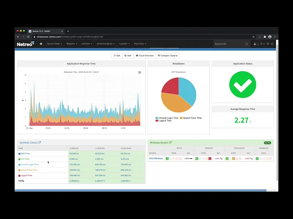Click the Collapse / Expand button

click(168, 56)
